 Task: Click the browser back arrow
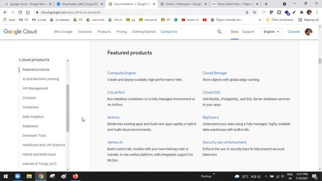pos(5,12)
